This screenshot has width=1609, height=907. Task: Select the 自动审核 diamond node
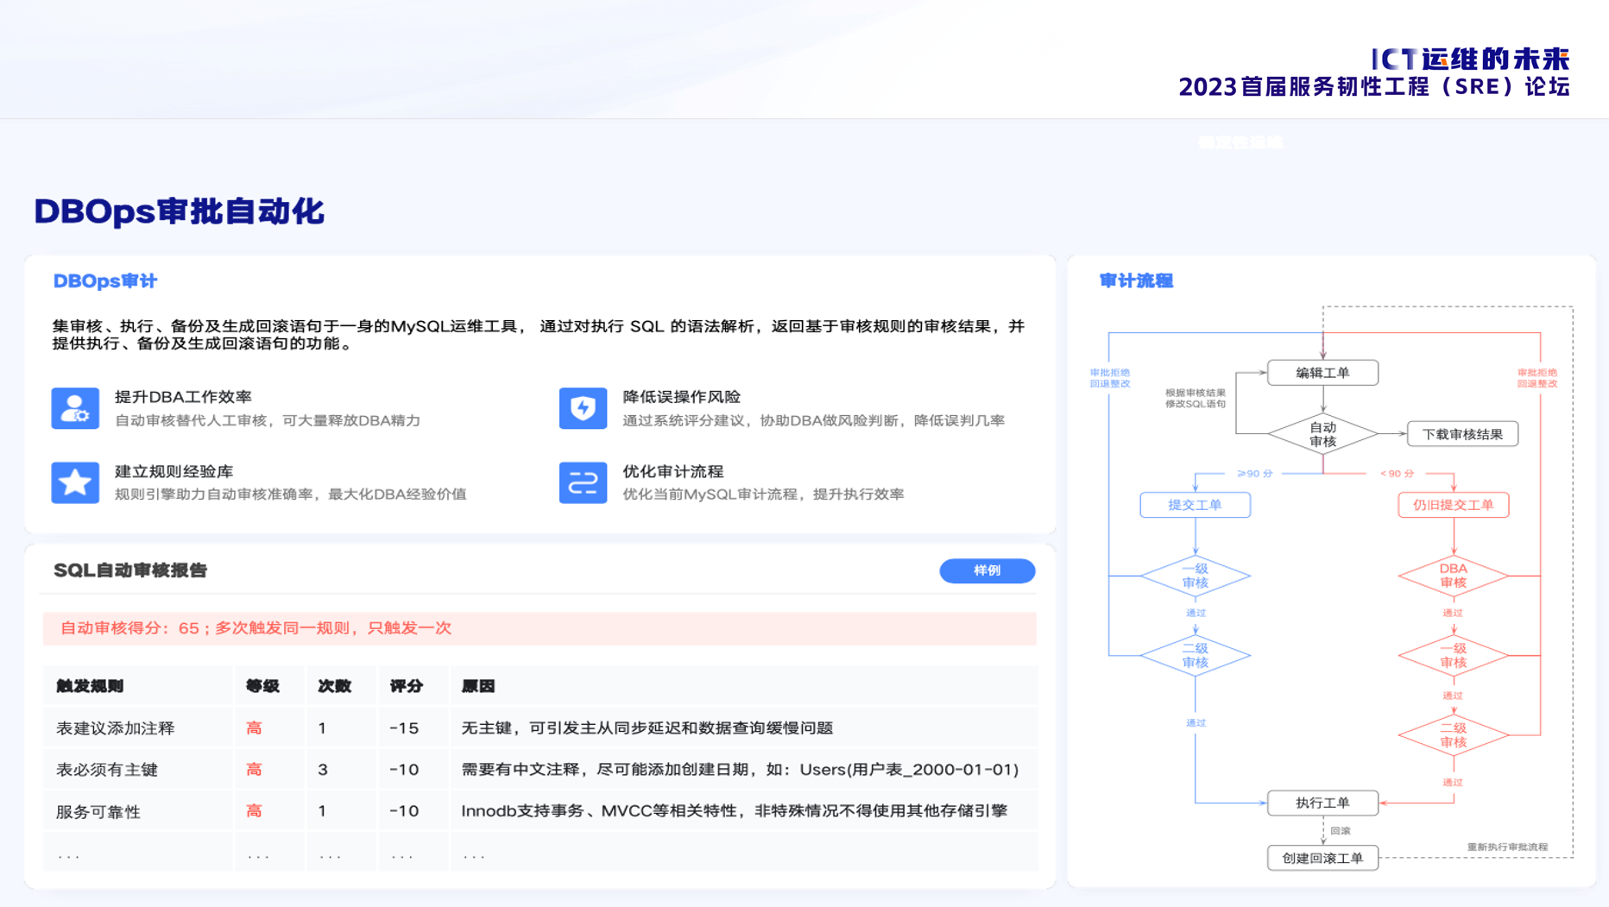(1322, 434)
